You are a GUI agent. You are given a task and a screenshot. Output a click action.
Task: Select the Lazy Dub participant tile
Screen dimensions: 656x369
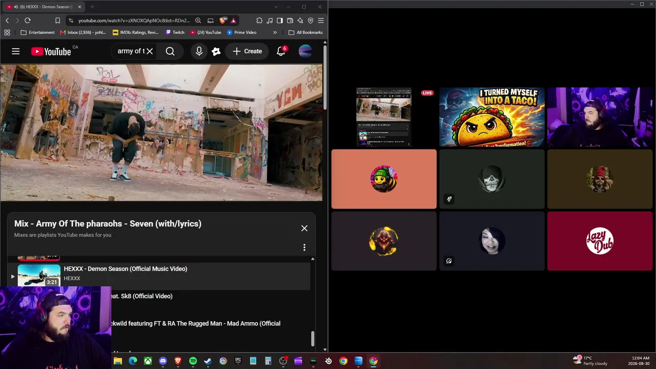point(600,241)
